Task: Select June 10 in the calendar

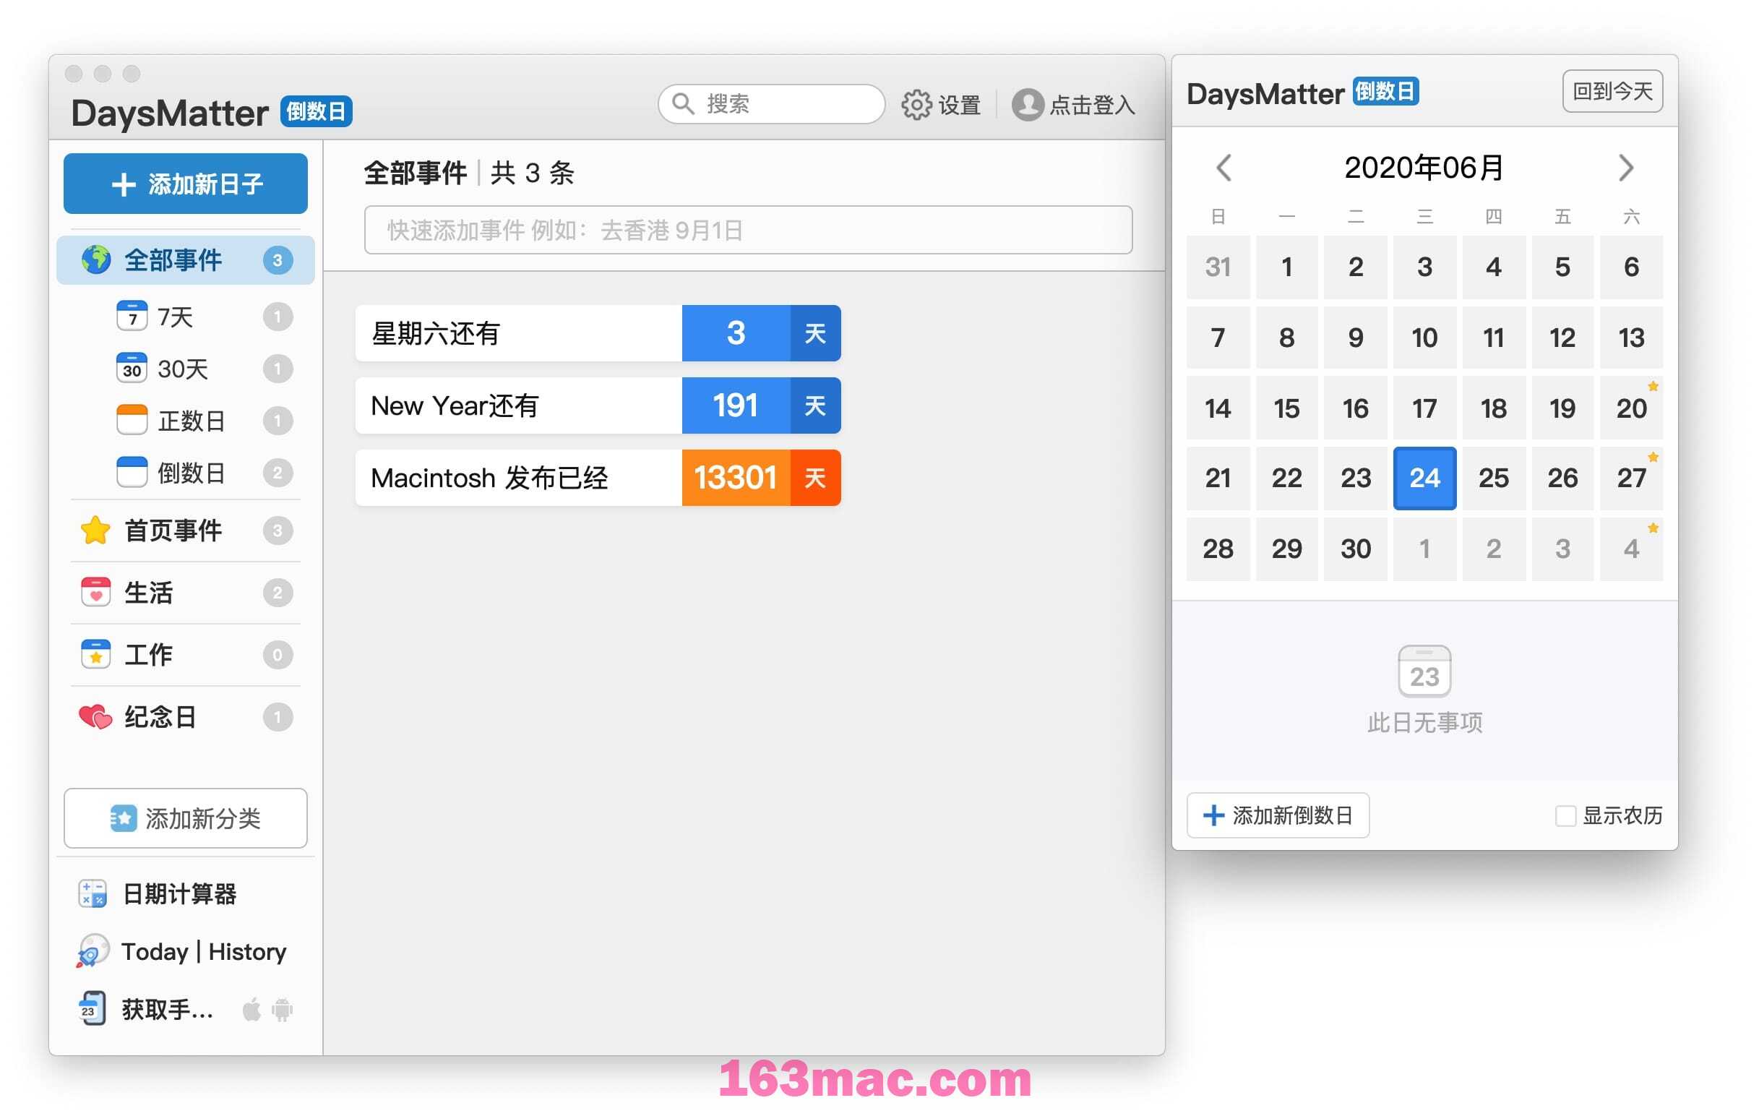Action: pos(1424,338)
